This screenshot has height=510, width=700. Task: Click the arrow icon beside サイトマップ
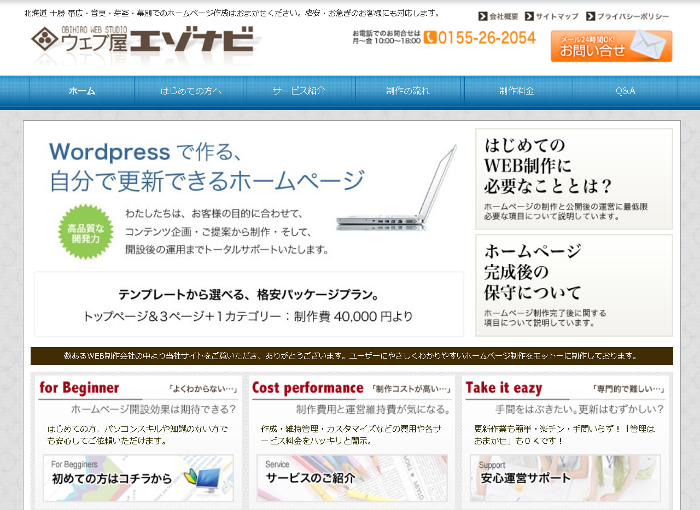pyautogui.click(x=529, y=16)
